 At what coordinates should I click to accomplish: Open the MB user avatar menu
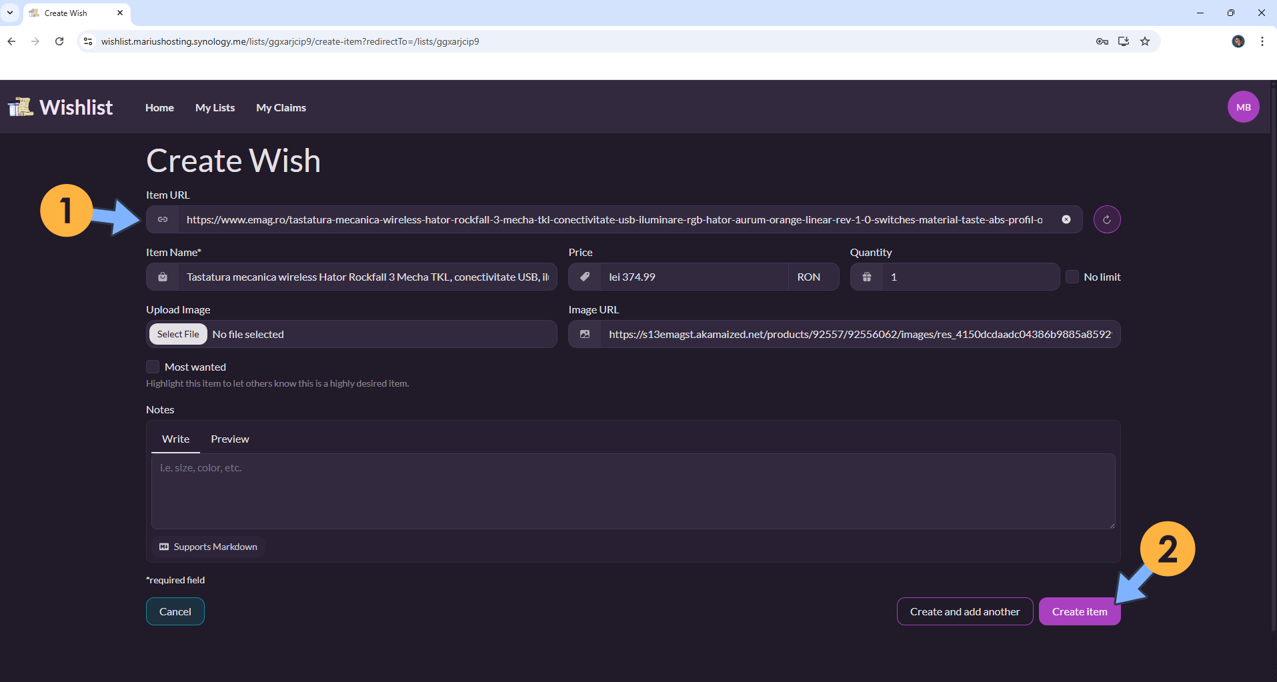pyautogui.click(x=1243, y=107)
